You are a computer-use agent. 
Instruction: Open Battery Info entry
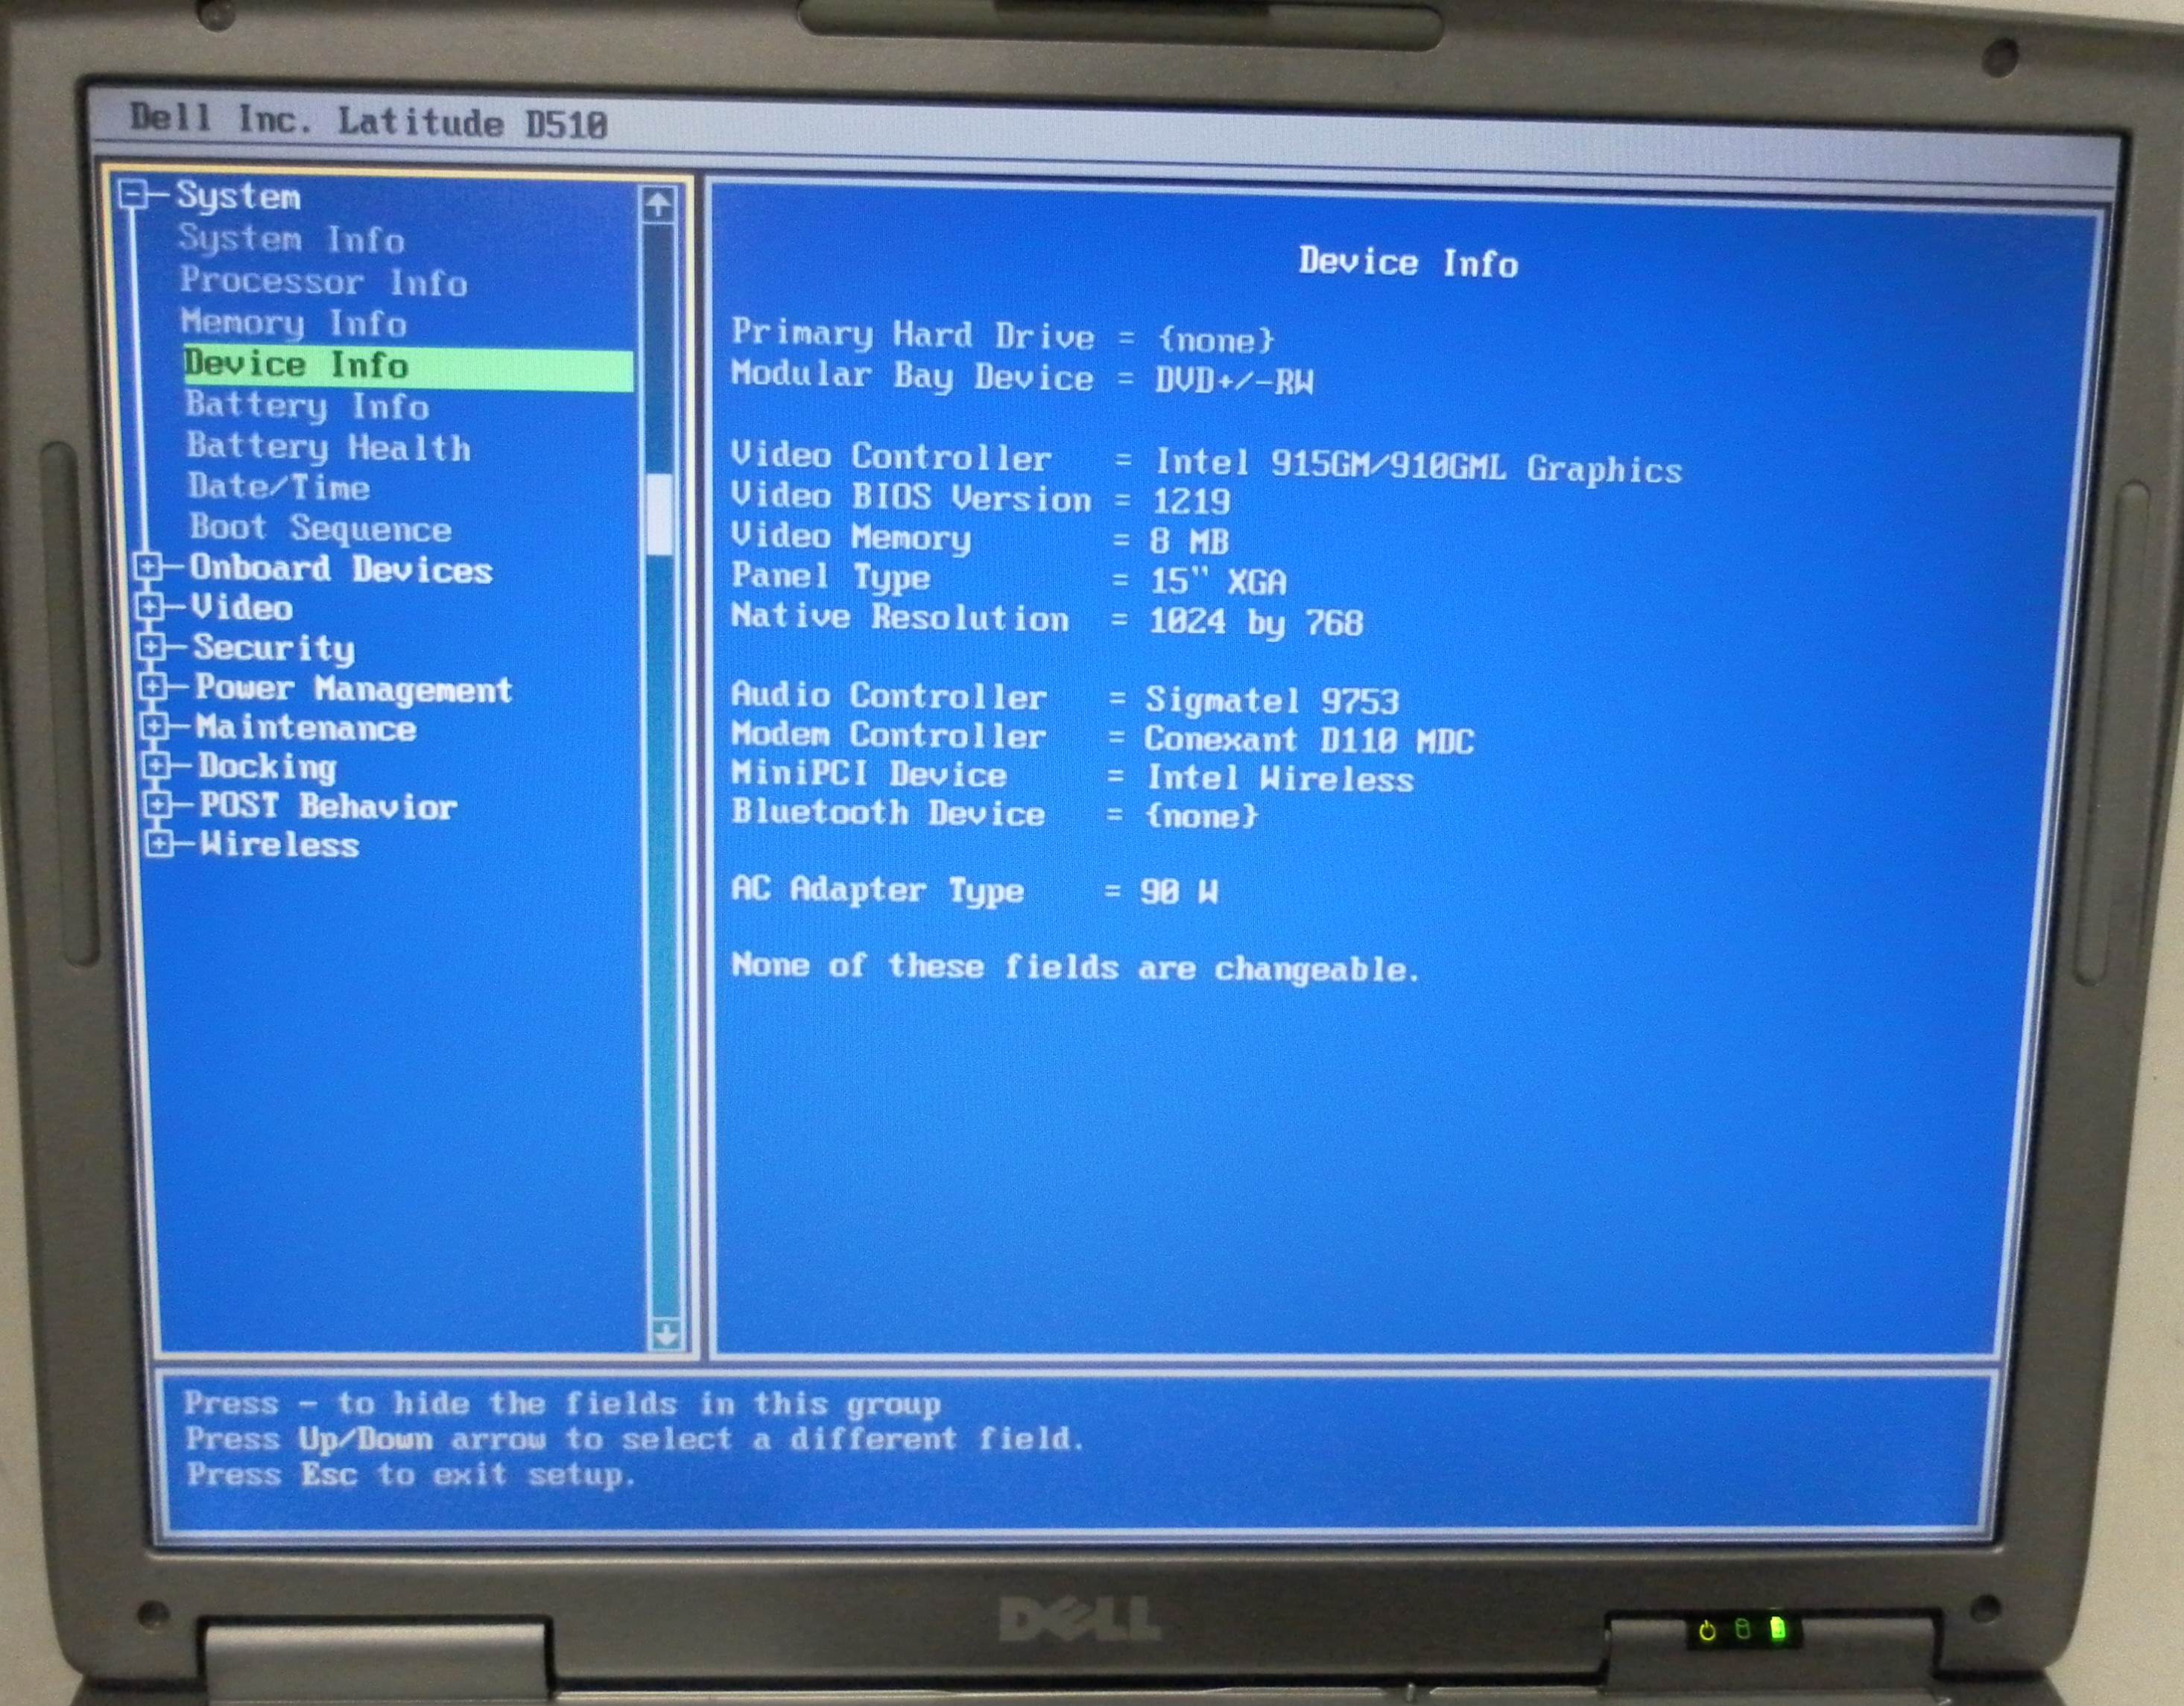click(307, 406)
